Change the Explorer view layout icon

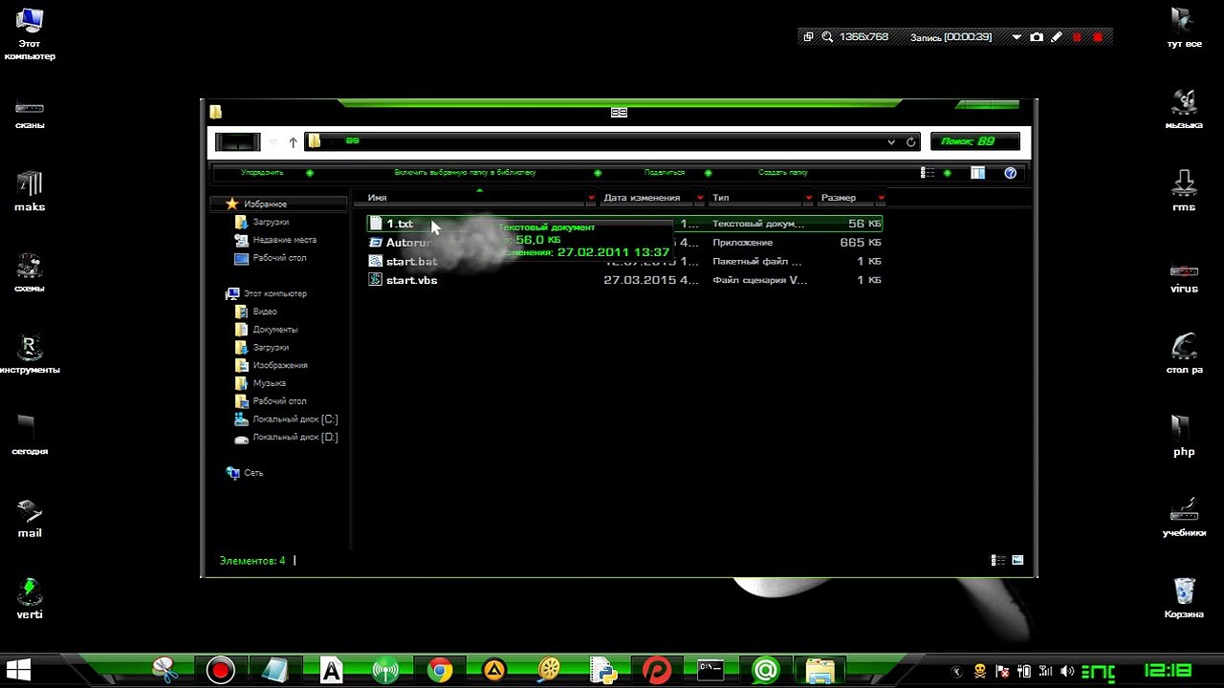click(x=928, y=173)
